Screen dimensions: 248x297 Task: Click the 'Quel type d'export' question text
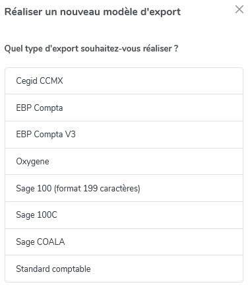click(x=91, y=49)
